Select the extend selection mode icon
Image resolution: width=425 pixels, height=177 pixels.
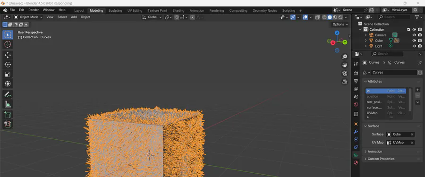[10, 25]
